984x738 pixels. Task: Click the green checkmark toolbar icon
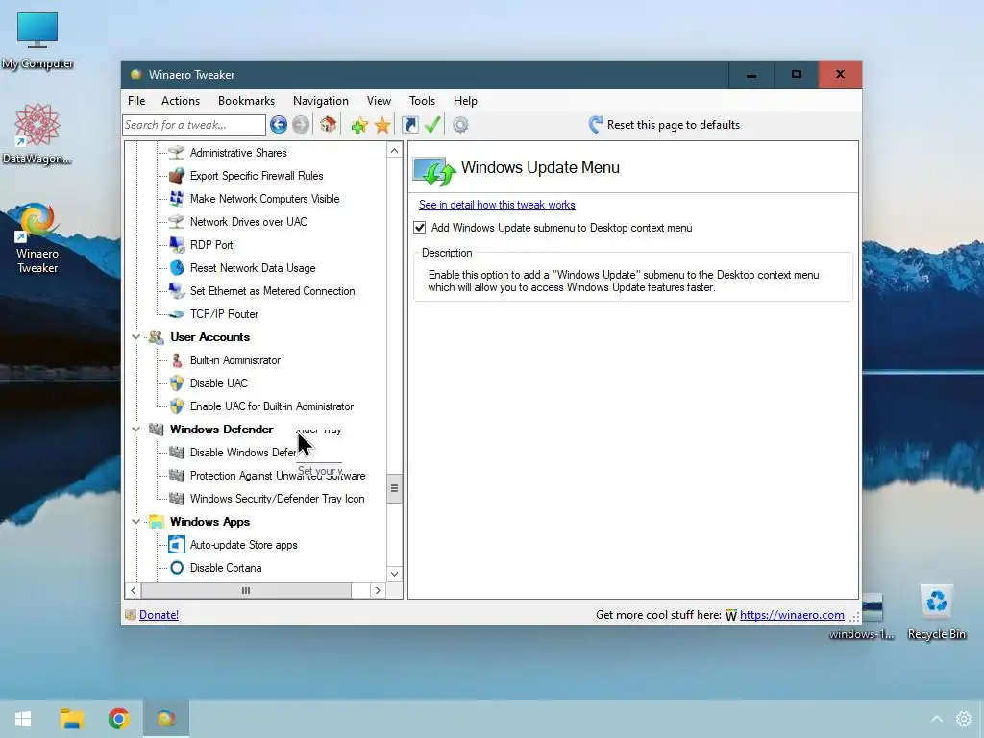click(432, 124)
